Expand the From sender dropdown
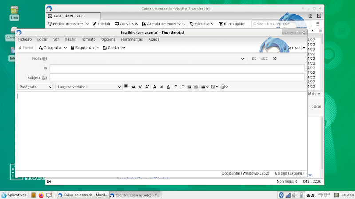The width and height of the screenshot is (355, 199). [242, 59]
